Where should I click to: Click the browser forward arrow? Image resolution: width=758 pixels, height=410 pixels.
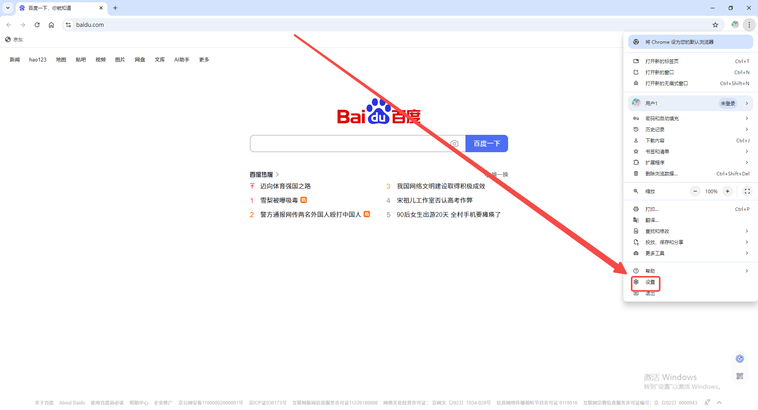click(x=23, y=25)
